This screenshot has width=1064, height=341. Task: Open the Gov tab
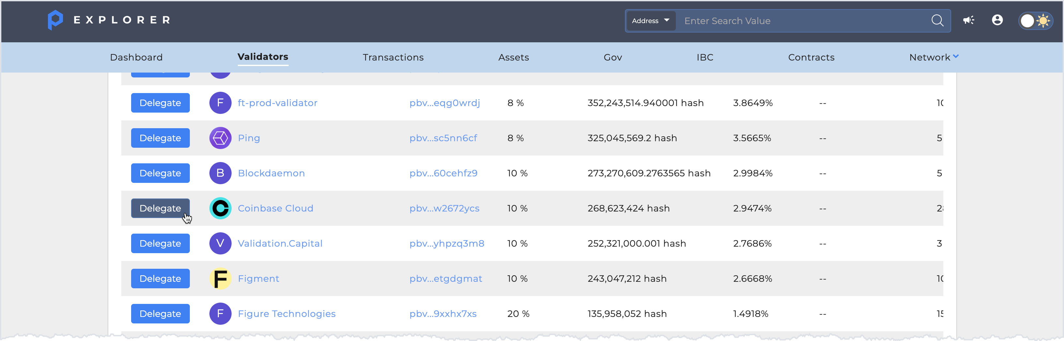pos(613,57)
